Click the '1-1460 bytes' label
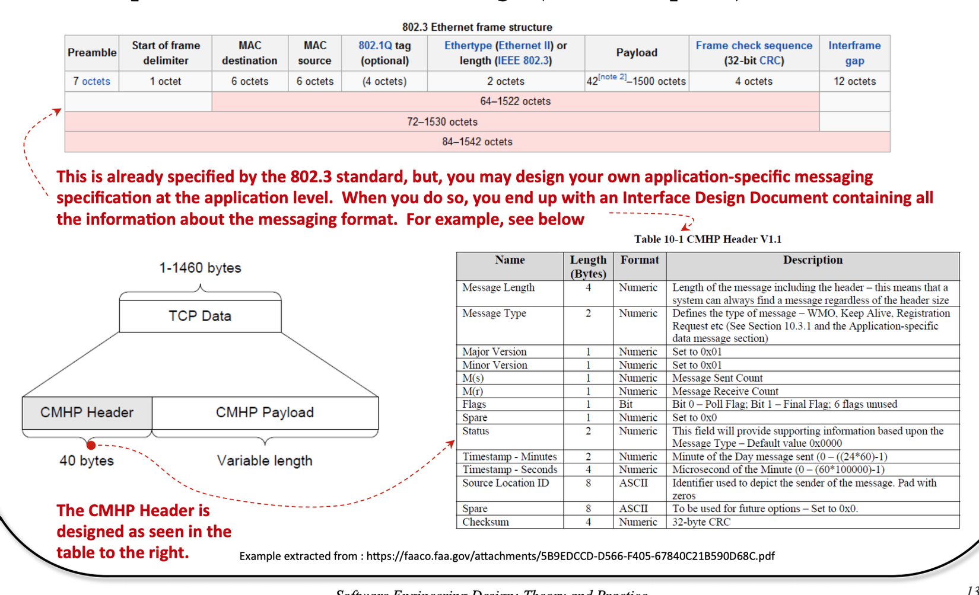This screenshot has width=979, height=595. tap(200, 268)
